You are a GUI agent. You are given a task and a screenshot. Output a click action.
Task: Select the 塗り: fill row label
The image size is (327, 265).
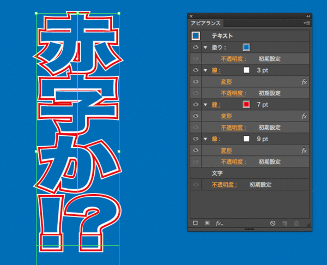[x=219, y=47]
